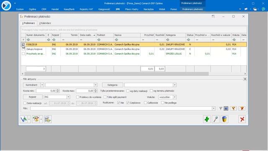Tick the checkbox of Przychody ze sp... row
This screenshot has width=268, height=151.
[23, 54]
